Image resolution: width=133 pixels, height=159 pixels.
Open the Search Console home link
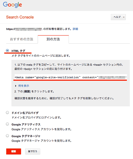click(20, 17)
